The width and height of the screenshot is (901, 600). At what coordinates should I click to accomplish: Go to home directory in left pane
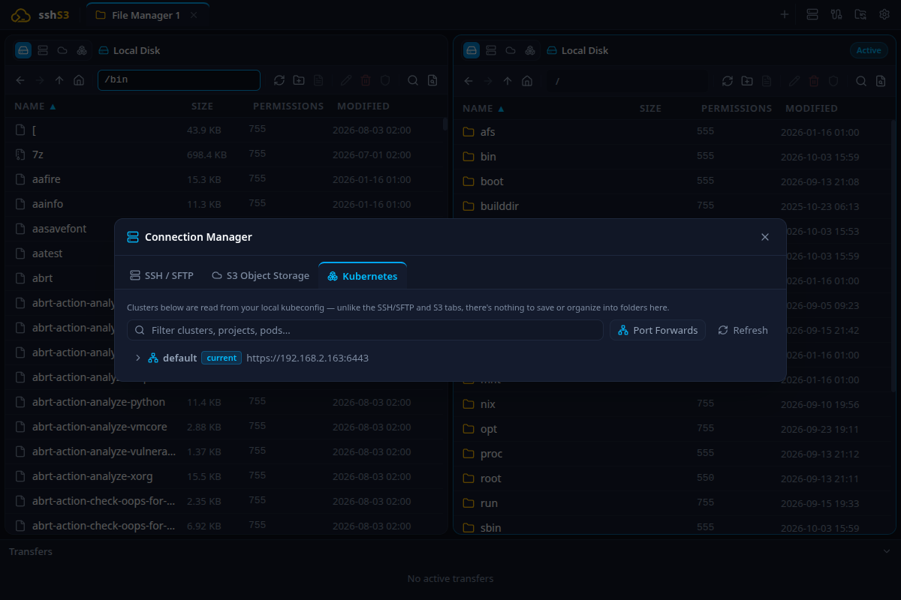tap(79, 80)
